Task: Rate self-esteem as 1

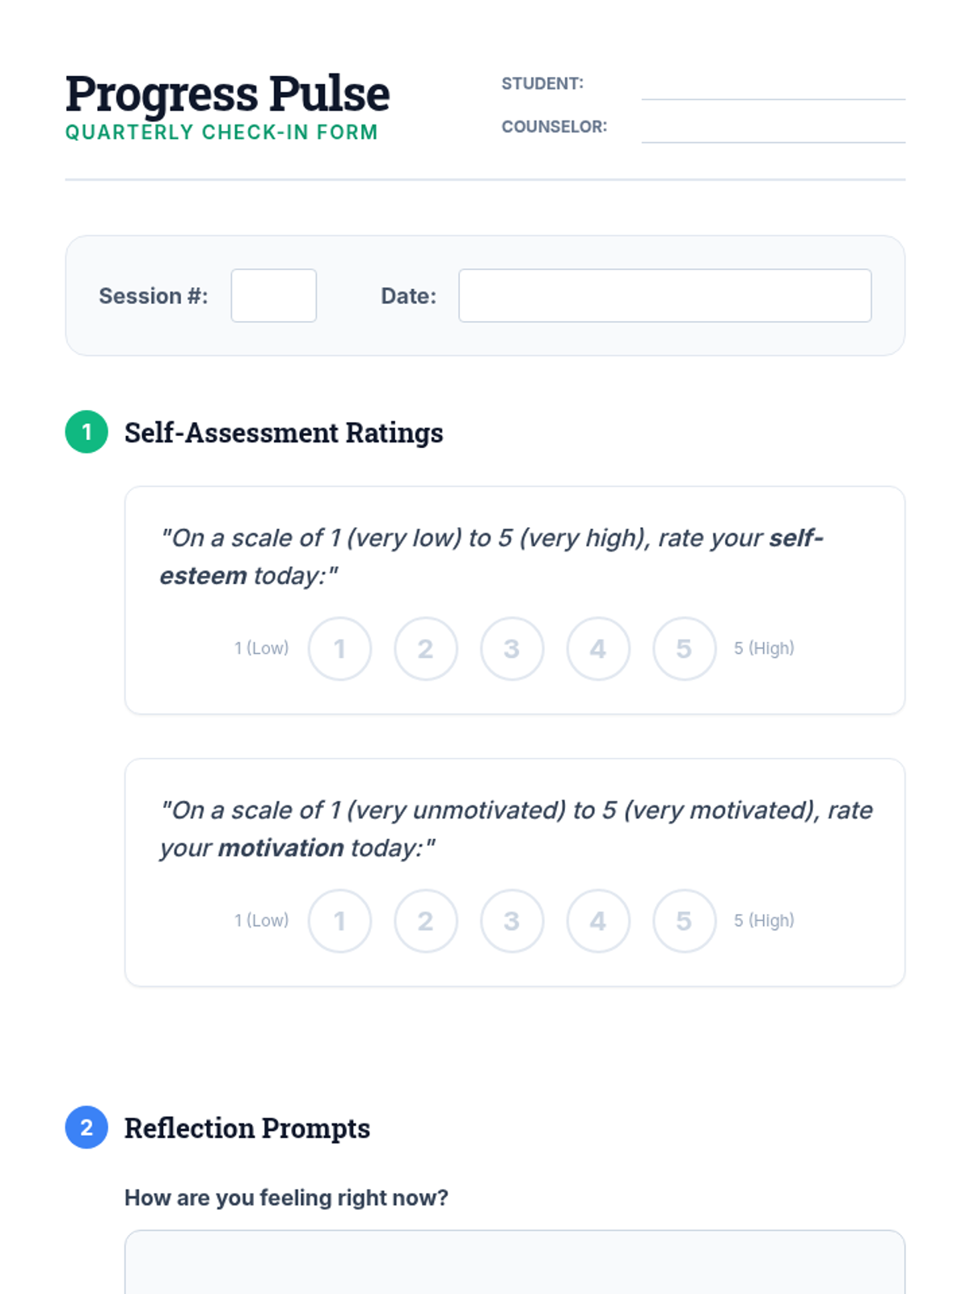Action: pos(339,649)
